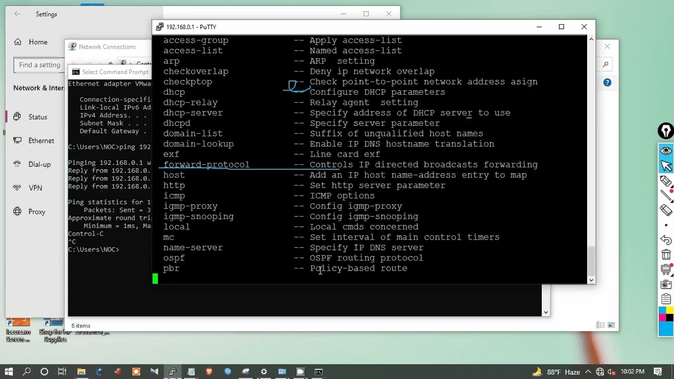Click the round pen-nib logo above drawing toolbar
674x379 pixels.
point(666,131)
